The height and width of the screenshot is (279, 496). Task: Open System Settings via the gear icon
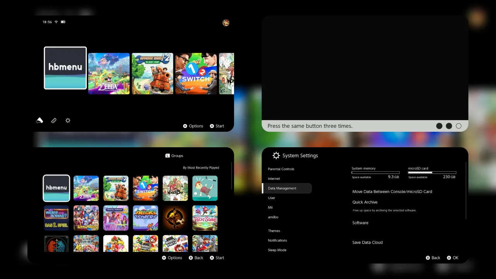pos(68,121)
